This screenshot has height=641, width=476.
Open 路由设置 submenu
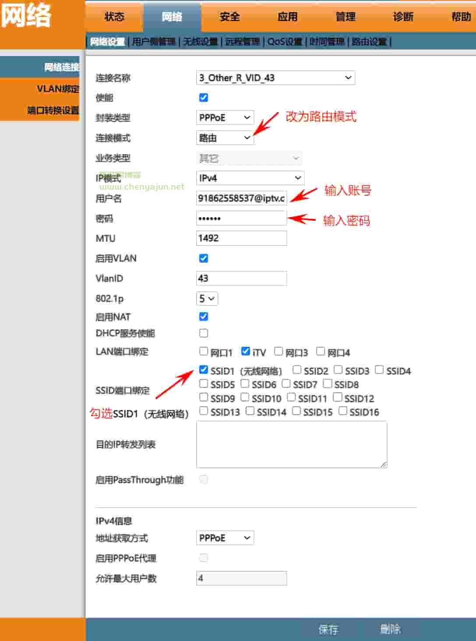pyautogui.click(x=369, y=42)
